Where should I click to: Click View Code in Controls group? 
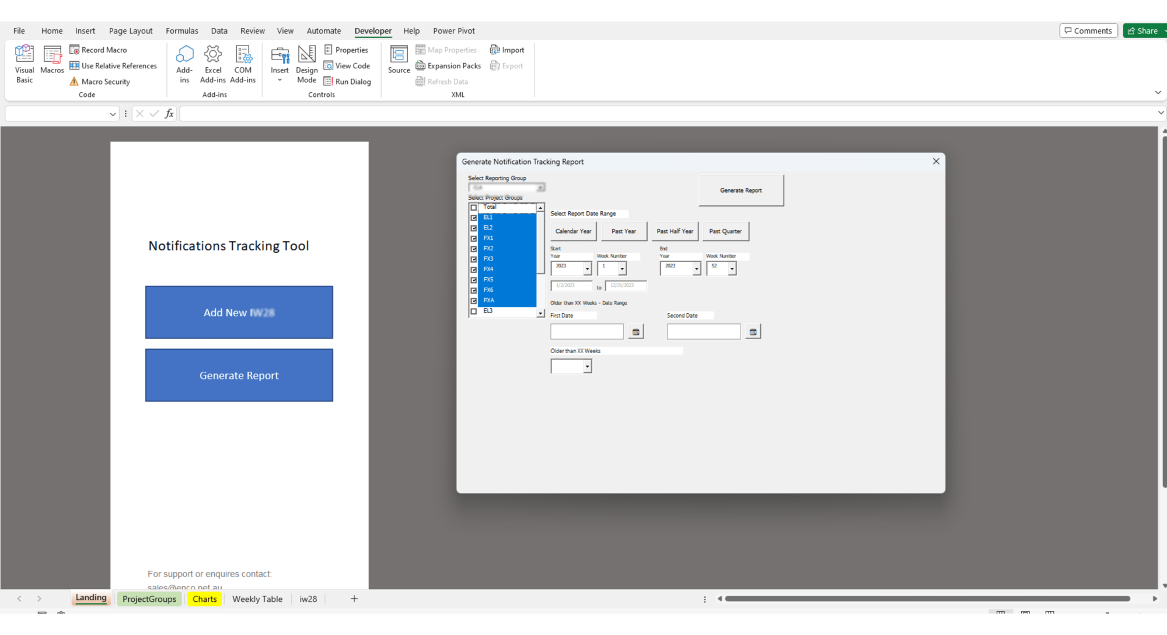coord(347,65)
